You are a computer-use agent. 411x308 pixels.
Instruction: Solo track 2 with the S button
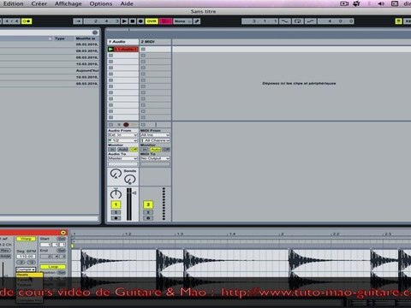tap(148, 212)
